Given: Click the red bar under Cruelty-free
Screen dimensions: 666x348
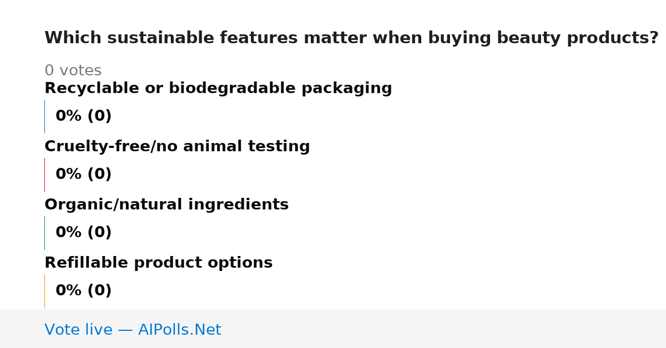Looking at the screenshot, I should 44,175.
